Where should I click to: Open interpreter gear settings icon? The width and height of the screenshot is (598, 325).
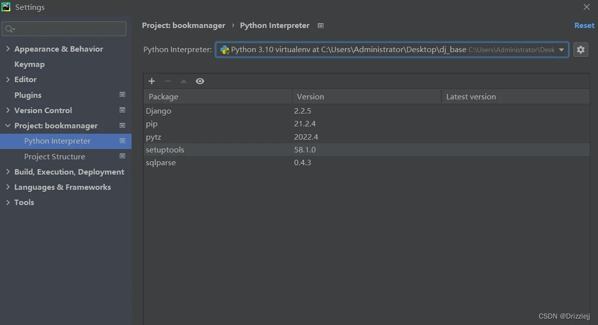tap(581, 50)
